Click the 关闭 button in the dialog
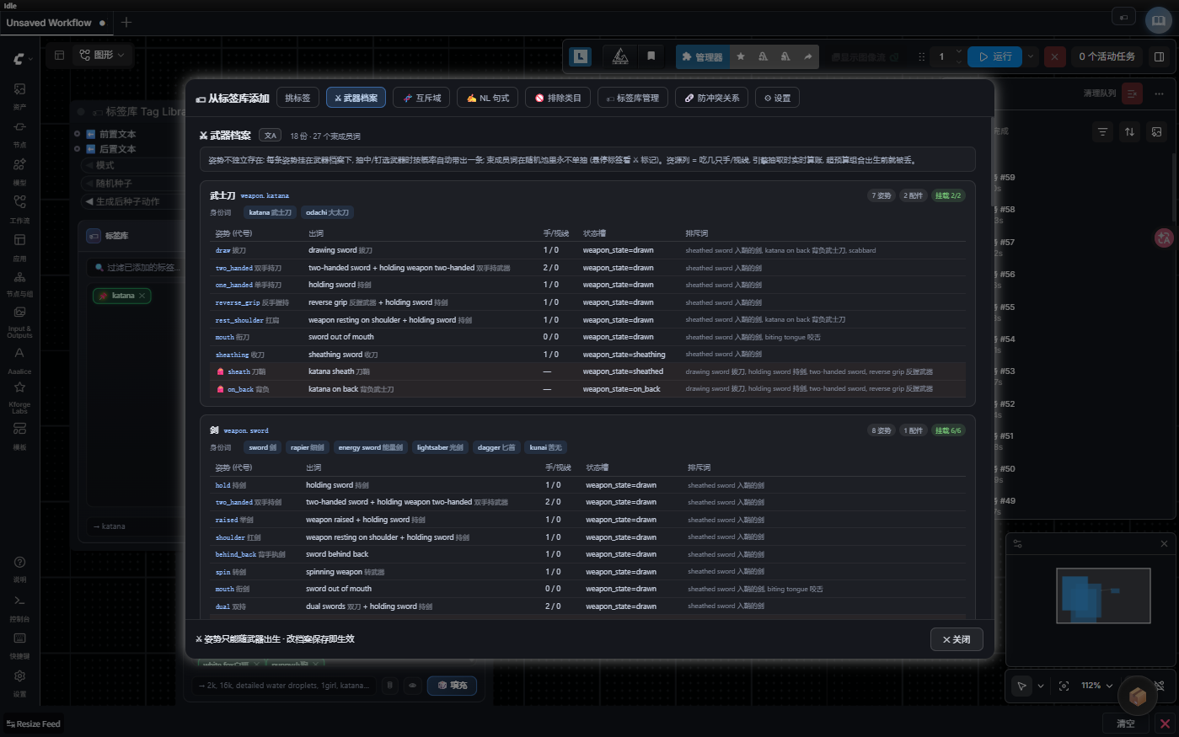The image size is (1179, 737). click(957, 639)
